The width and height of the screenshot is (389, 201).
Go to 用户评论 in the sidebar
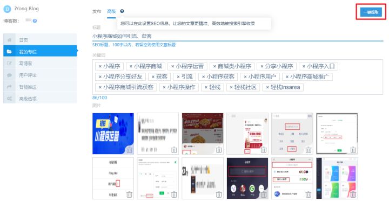[40, 75]
